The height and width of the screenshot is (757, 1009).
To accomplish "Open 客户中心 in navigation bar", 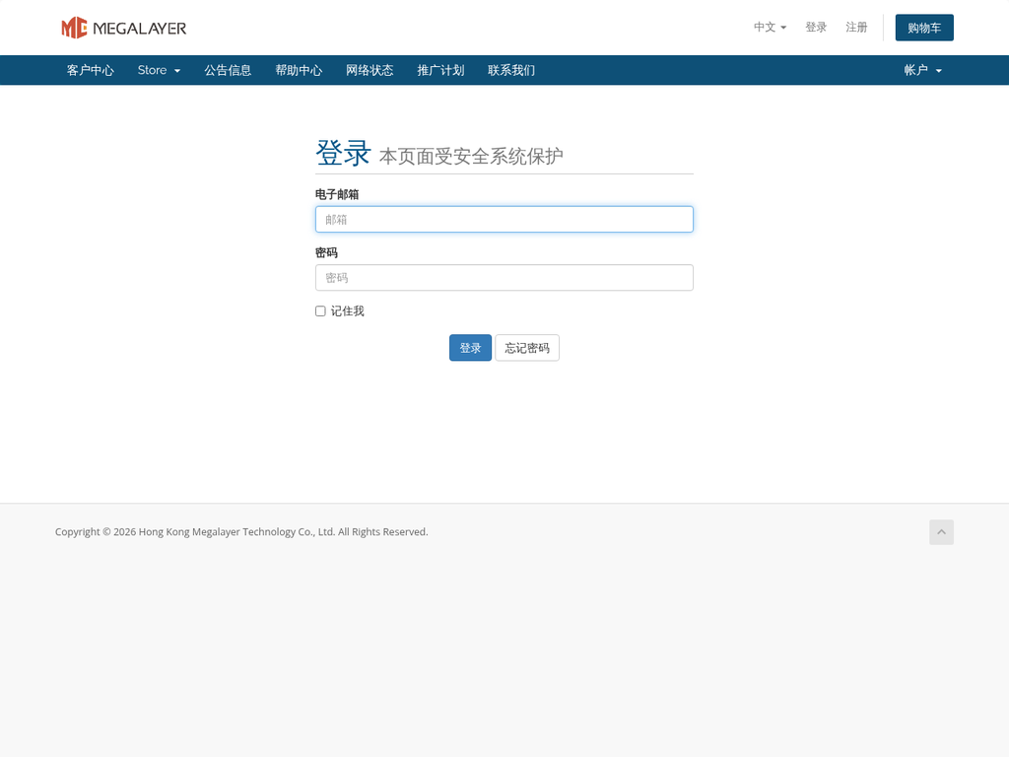I will [x=90, y=70].
